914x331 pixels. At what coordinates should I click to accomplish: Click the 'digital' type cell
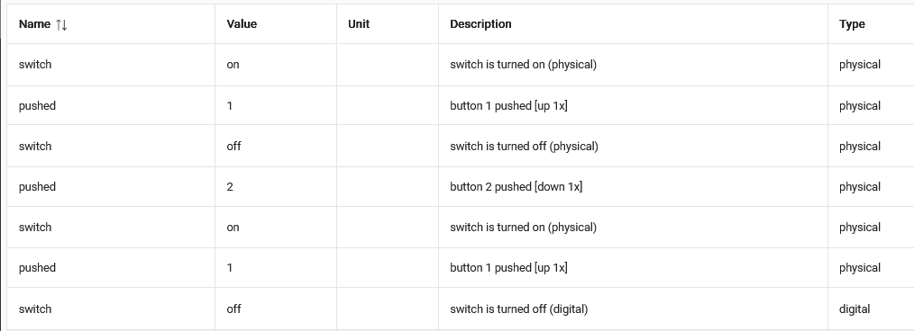point(855,309)
